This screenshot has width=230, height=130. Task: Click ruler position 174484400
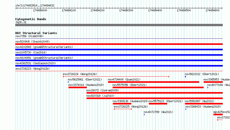pos(155,10)
